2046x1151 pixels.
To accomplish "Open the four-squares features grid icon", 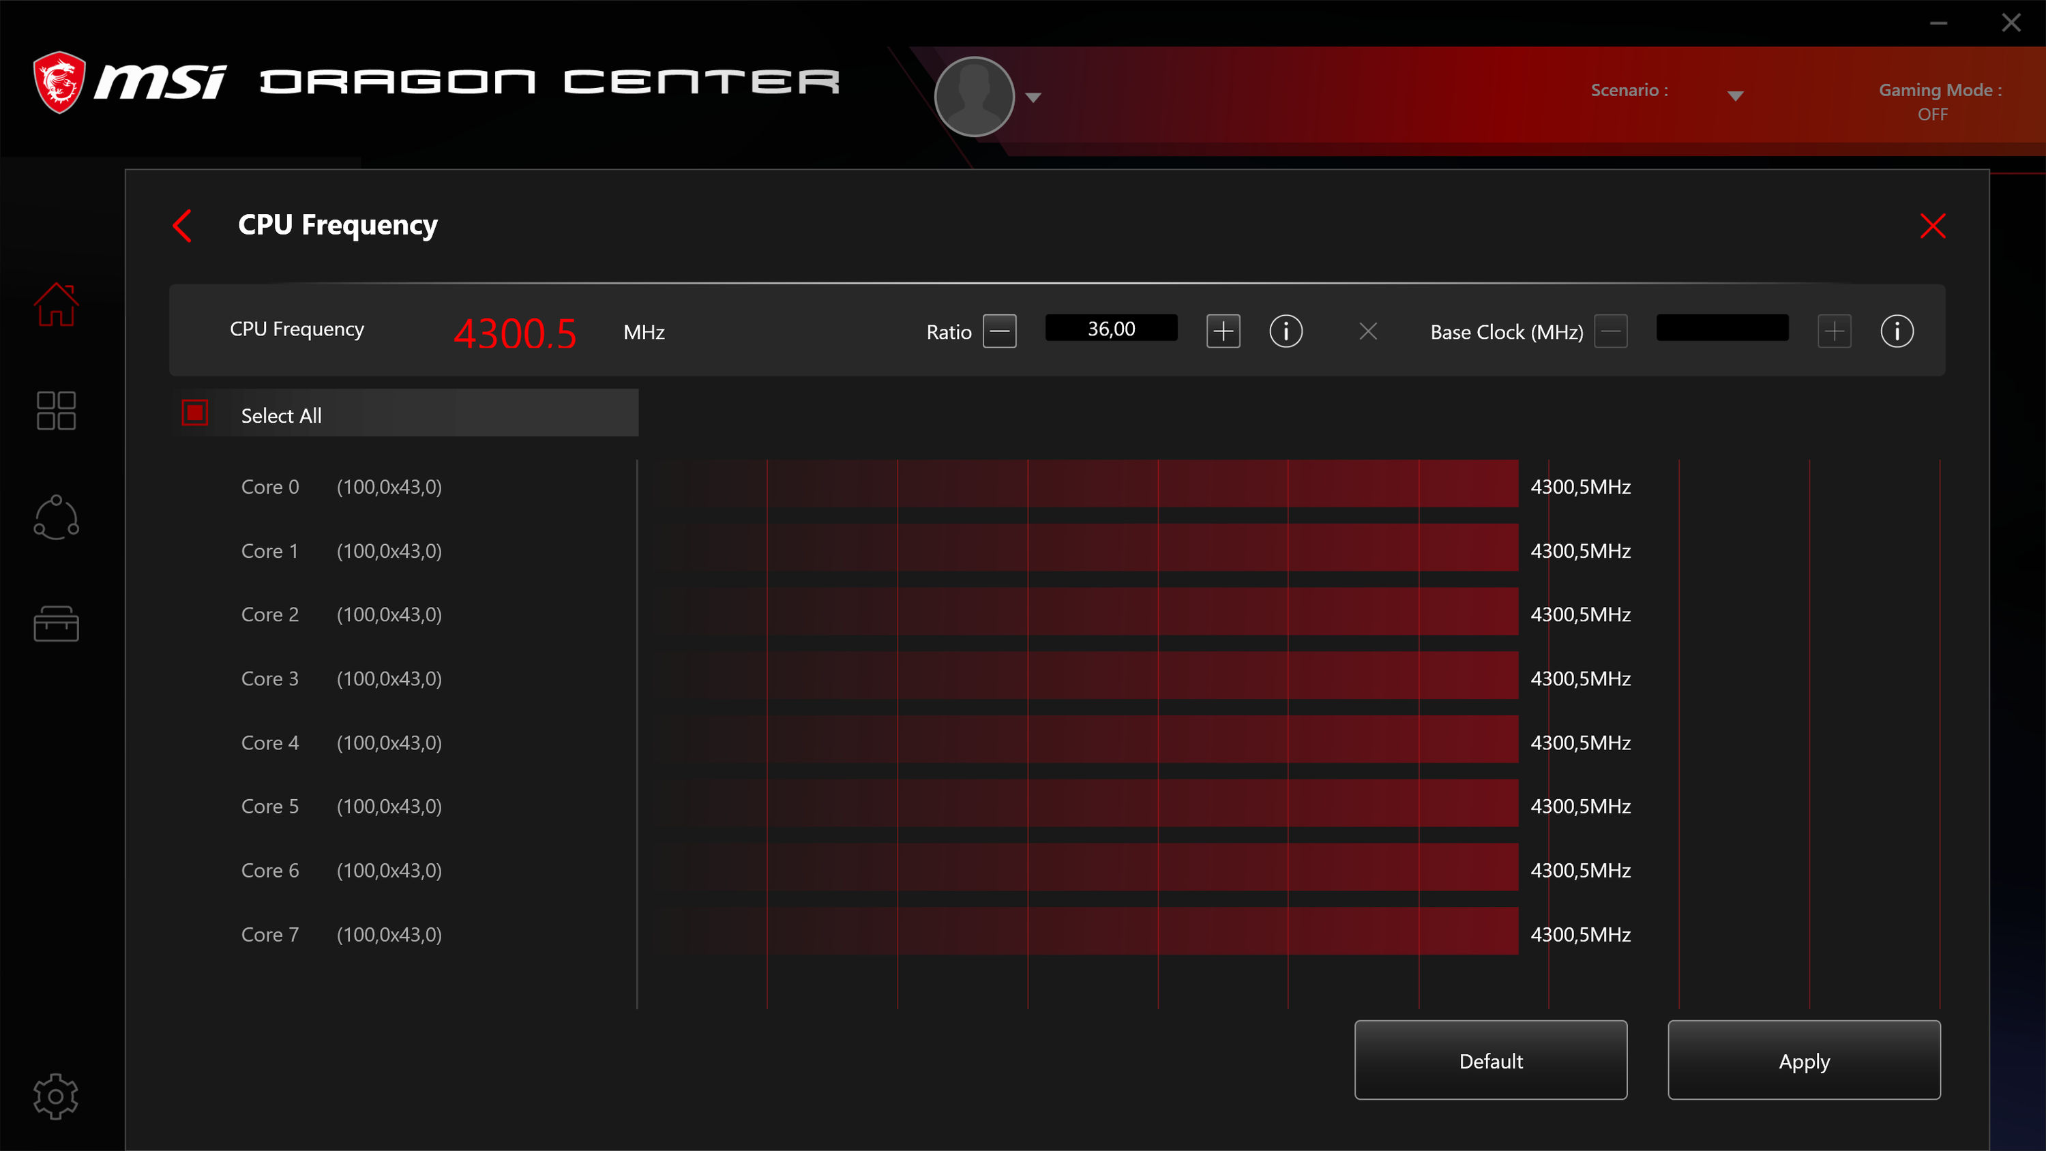I will (56, 410).
